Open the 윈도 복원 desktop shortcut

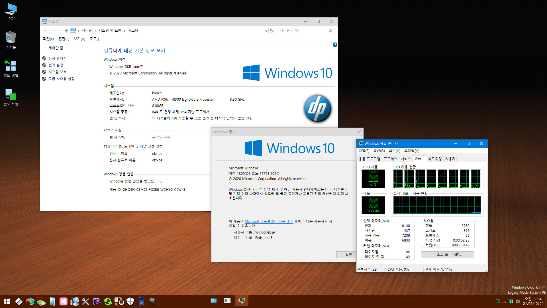11,97
